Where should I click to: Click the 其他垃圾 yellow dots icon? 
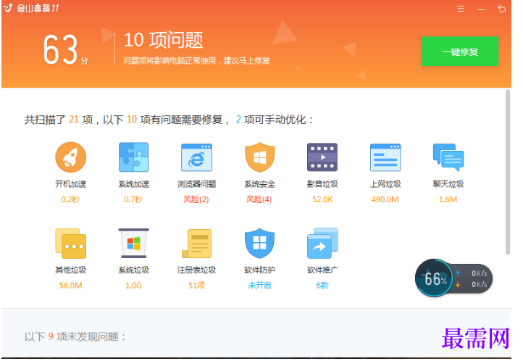pyautogui.click(x=71, y=244)
